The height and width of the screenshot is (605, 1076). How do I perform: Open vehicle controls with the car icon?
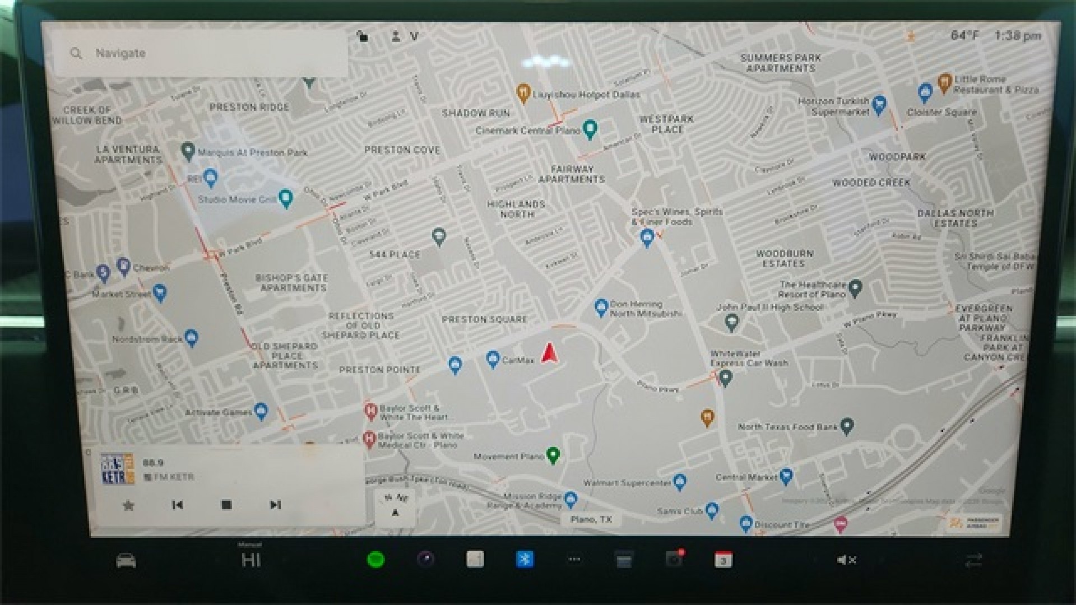pos(126,560)
